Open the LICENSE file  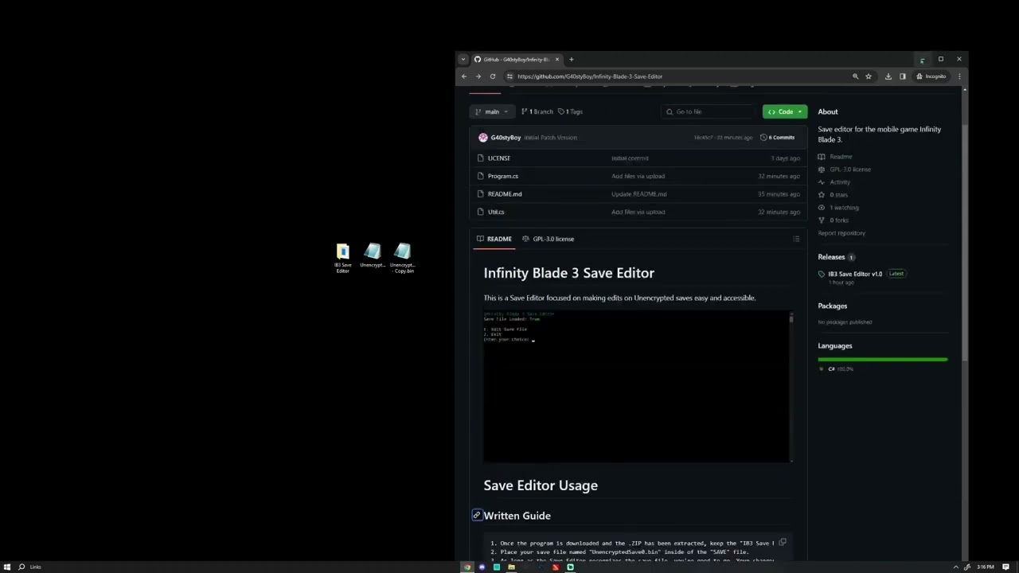[499, 158]
